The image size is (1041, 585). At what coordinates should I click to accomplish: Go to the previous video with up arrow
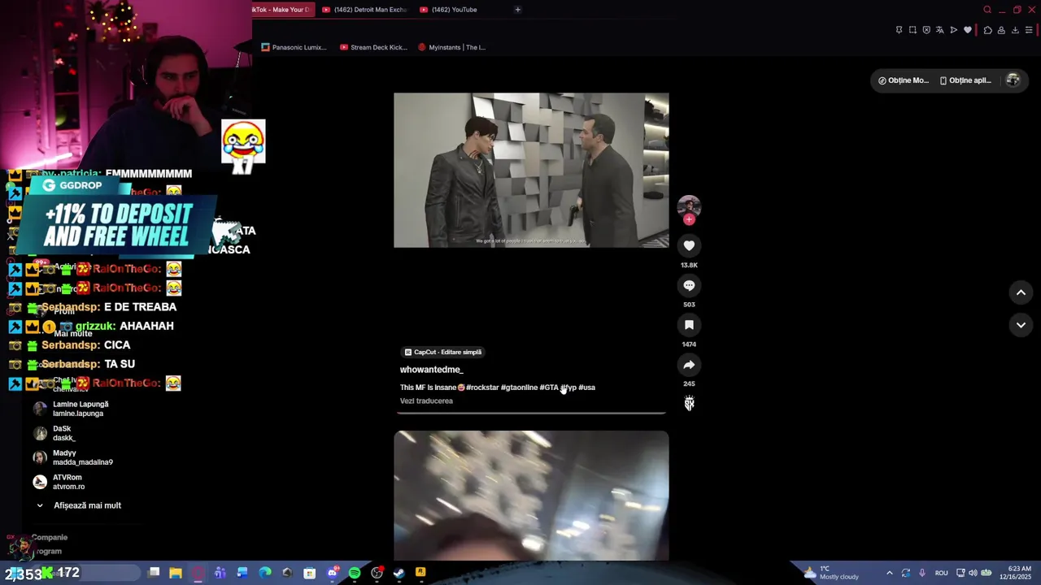tap(1021, 292)
